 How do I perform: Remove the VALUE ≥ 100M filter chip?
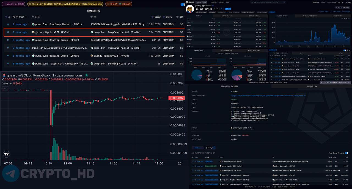pos(4,4)
